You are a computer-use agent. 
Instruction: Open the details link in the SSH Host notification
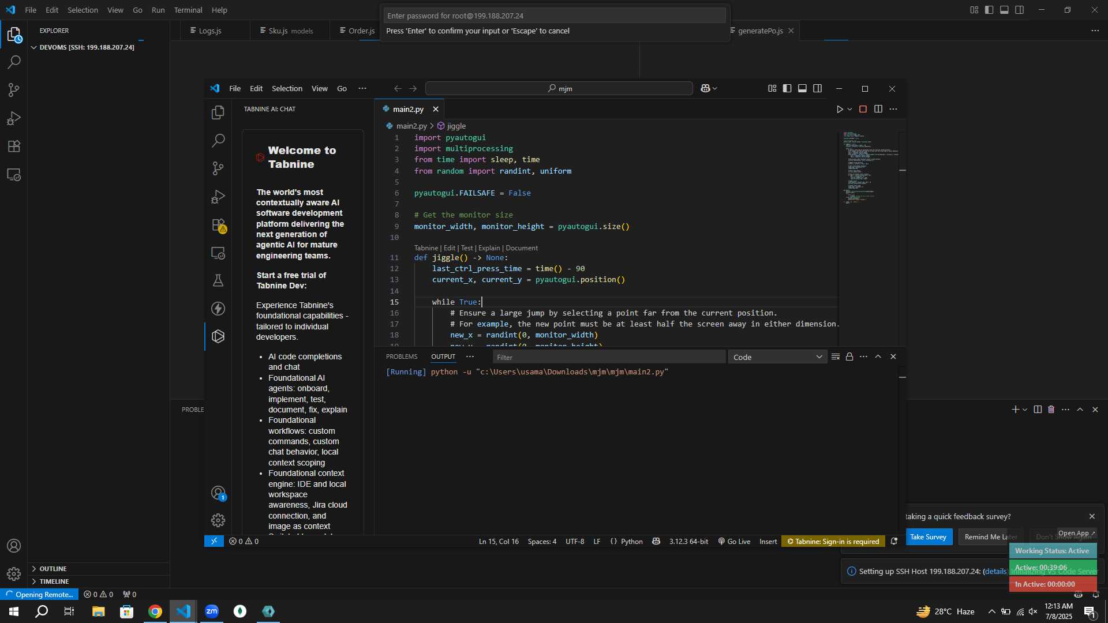(x=995, y=571)
